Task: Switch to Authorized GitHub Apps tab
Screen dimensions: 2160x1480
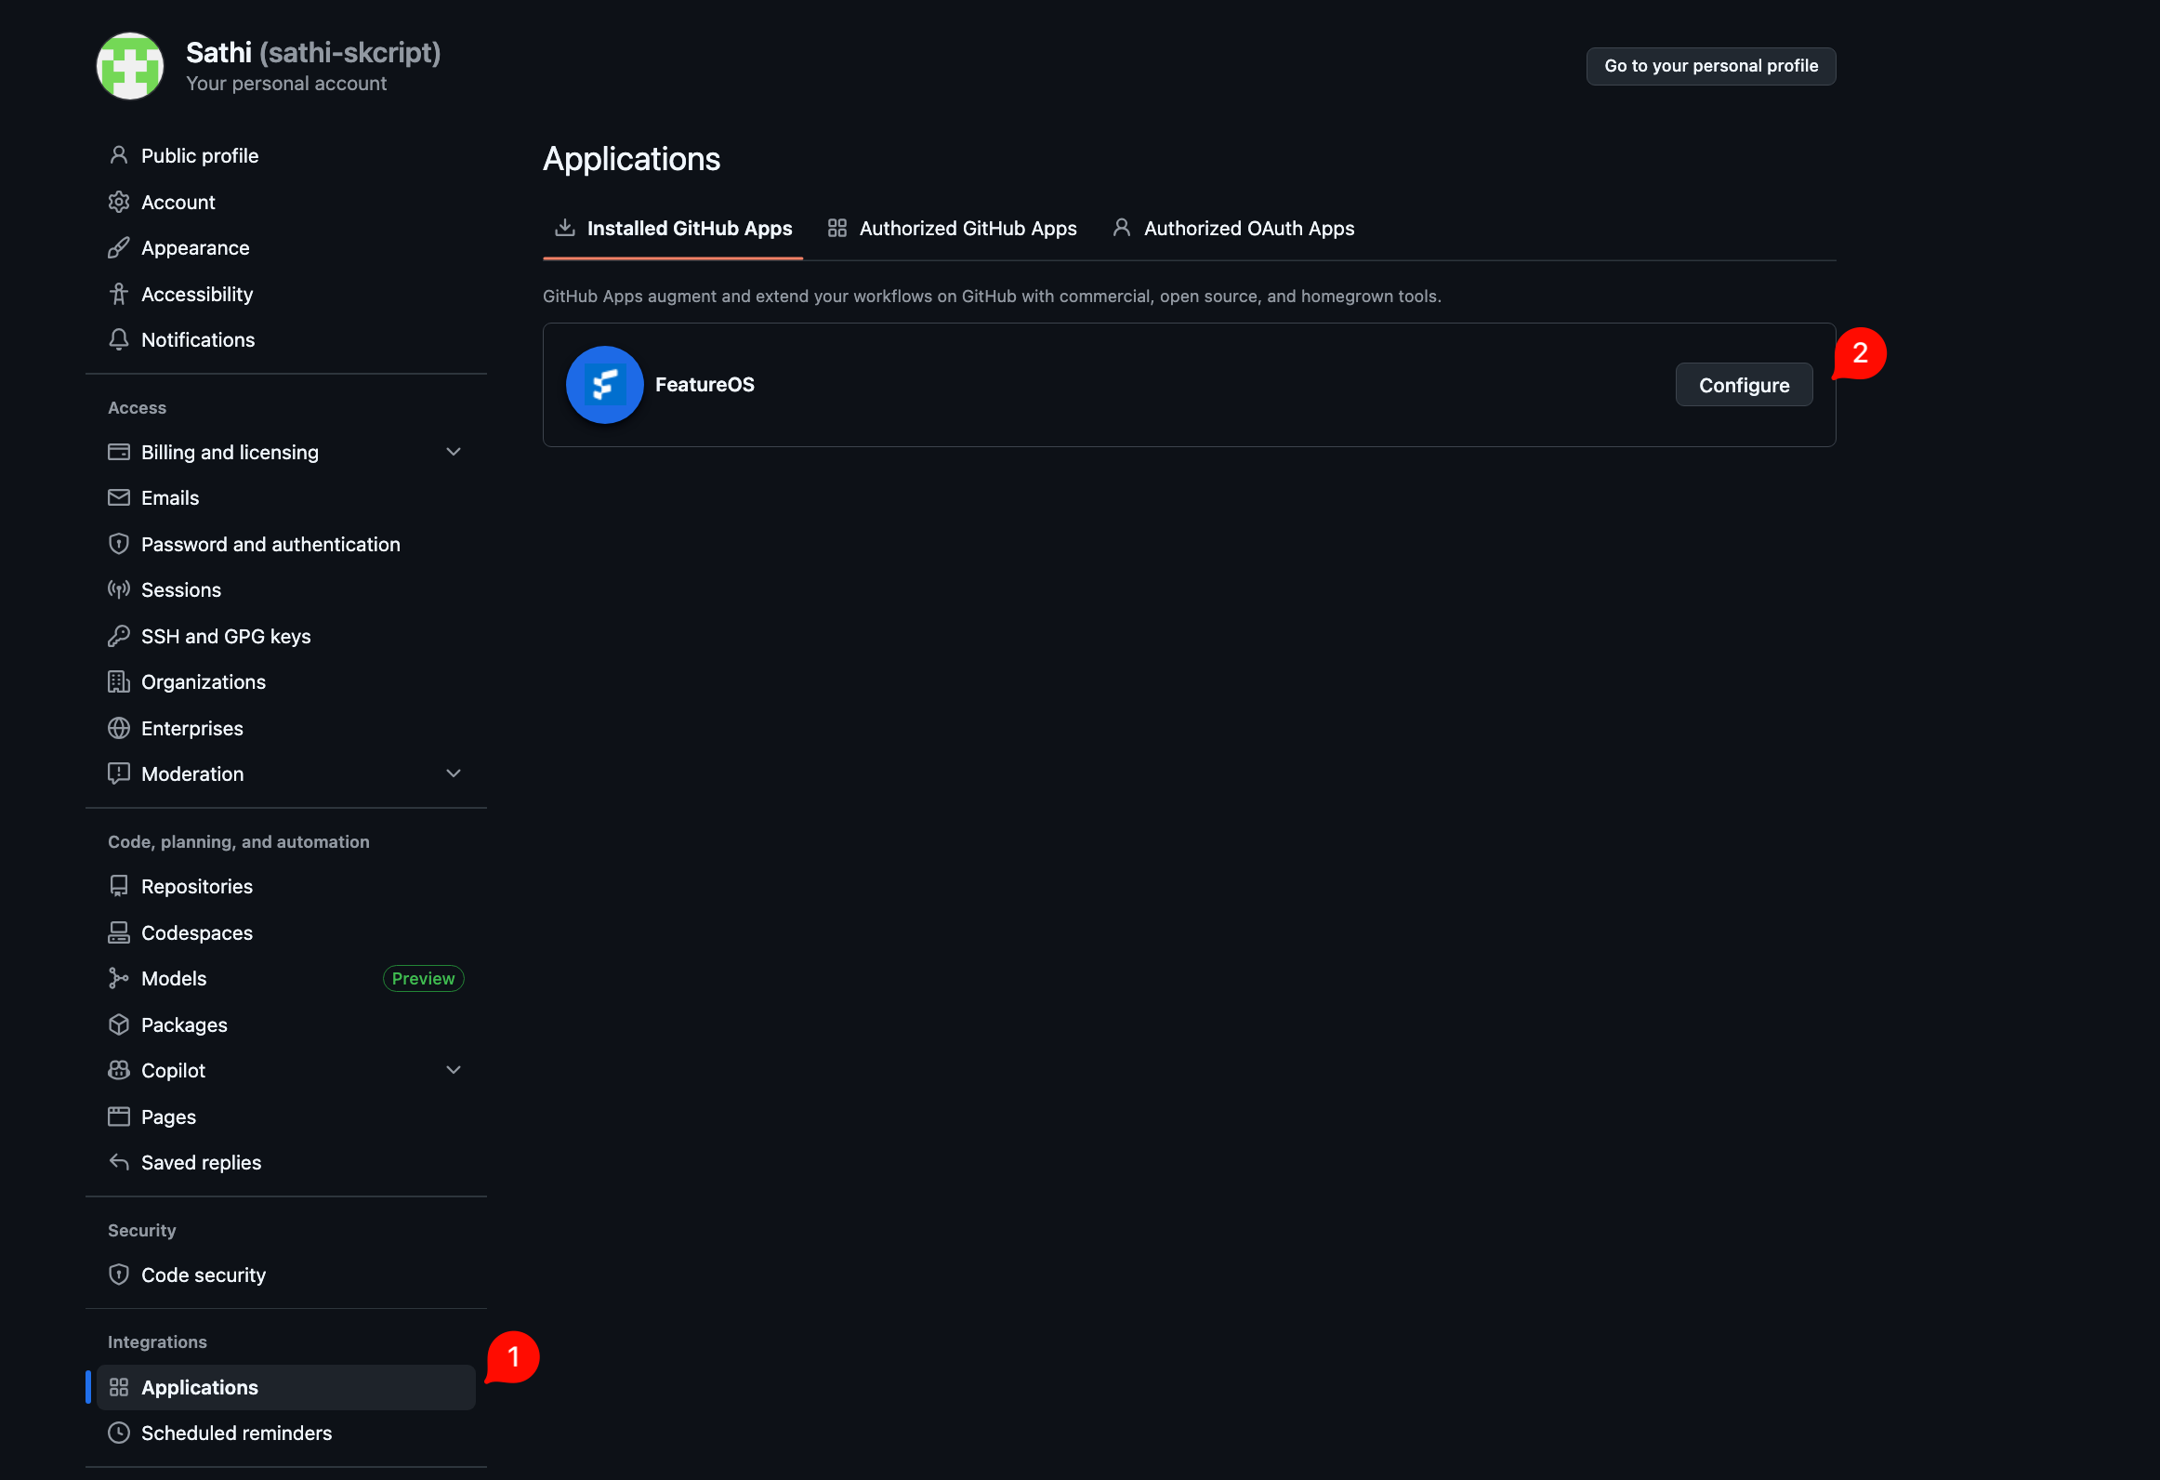Action: 953,229
